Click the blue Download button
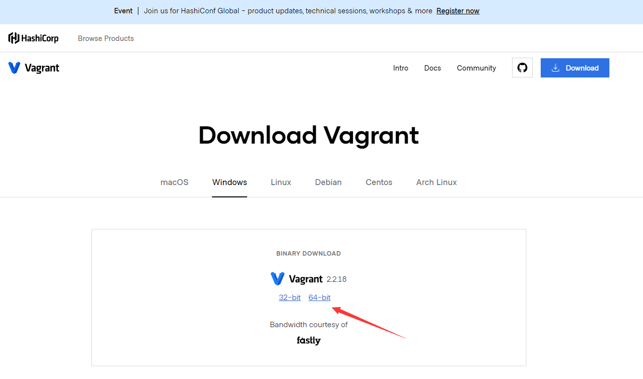 (575, 68)
